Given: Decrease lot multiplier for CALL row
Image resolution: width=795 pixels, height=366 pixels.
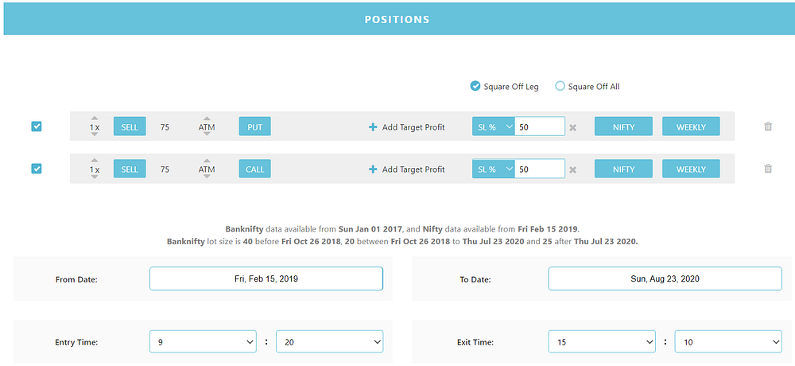Looking at the screenshot, I should 95,177.
